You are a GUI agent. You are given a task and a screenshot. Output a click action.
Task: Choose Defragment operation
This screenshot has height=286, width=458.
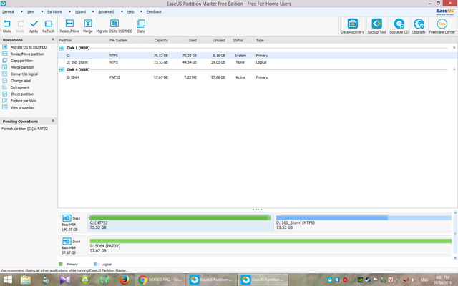tap(20, 87)
